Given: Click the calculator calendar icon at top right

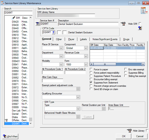Looking at the screenshot, I should tap(144, 10).
